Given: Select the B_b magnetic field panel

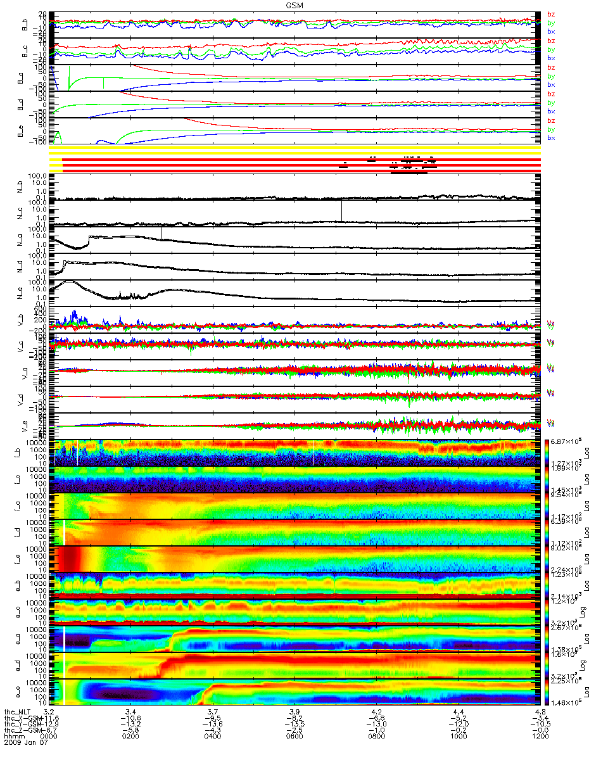Looking at the screenshot, I should pos(296,25).
